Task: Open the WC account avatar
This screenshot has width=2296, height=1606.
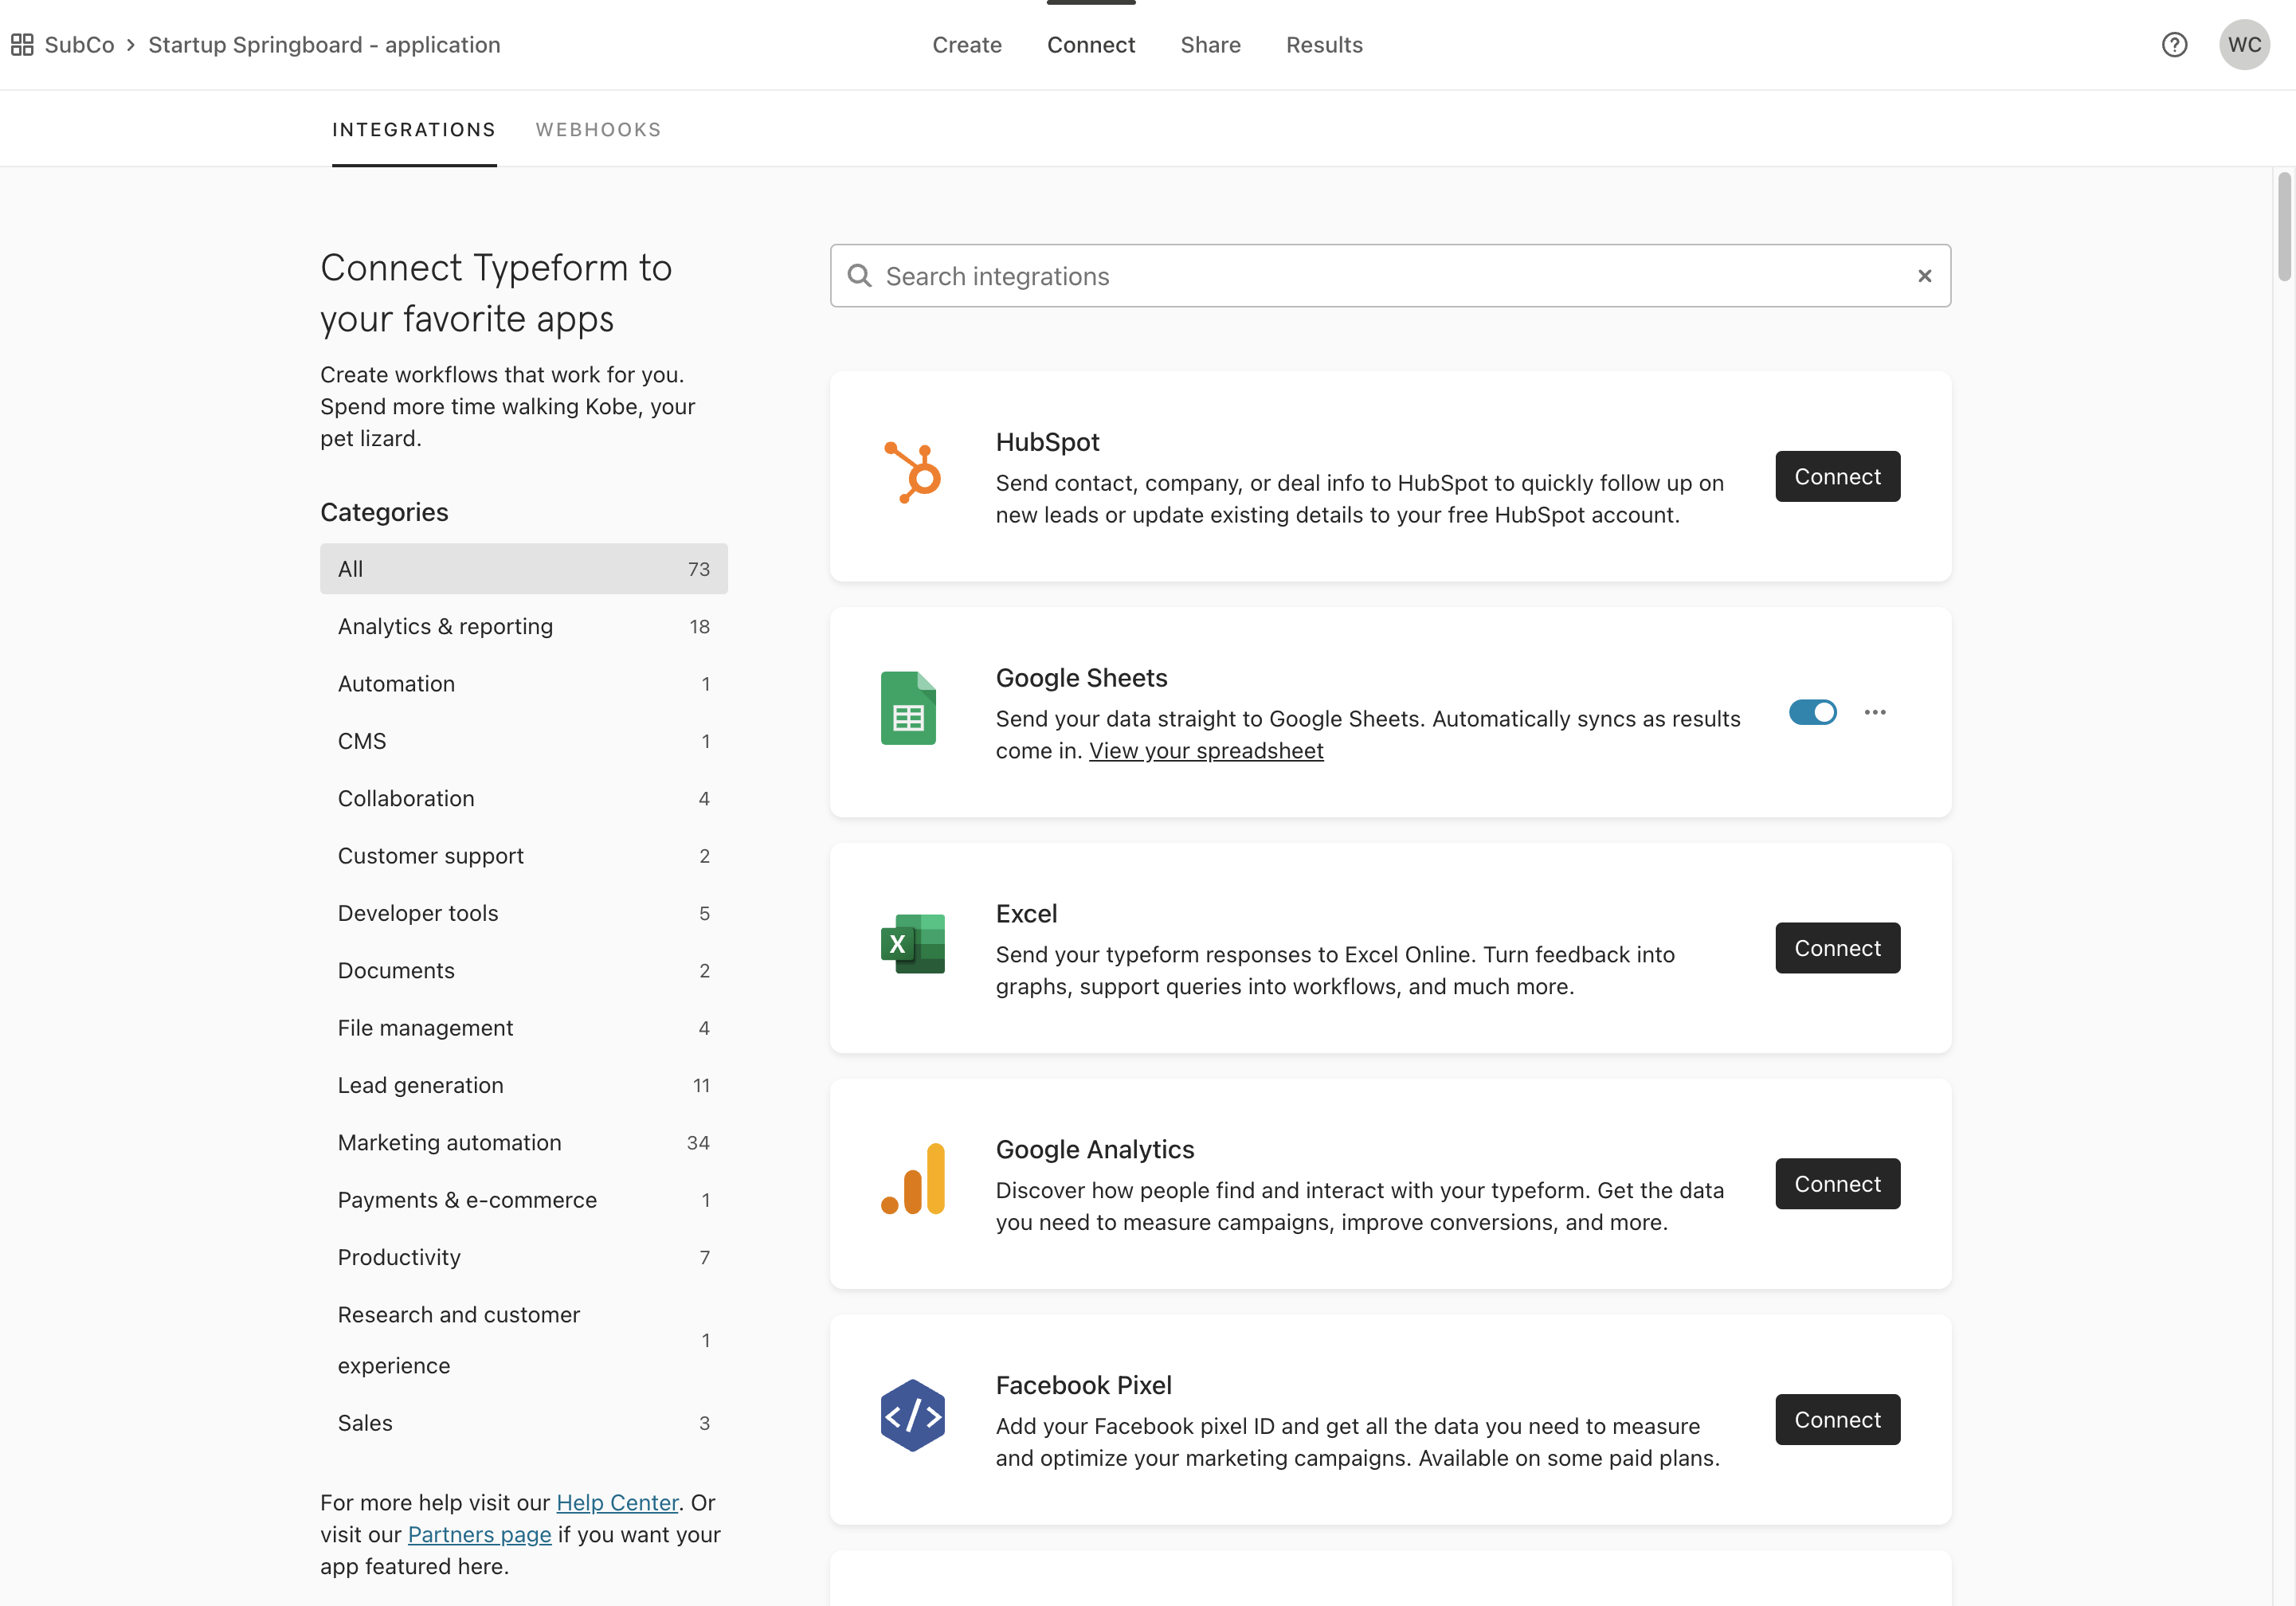Action: click(2244, 45)
